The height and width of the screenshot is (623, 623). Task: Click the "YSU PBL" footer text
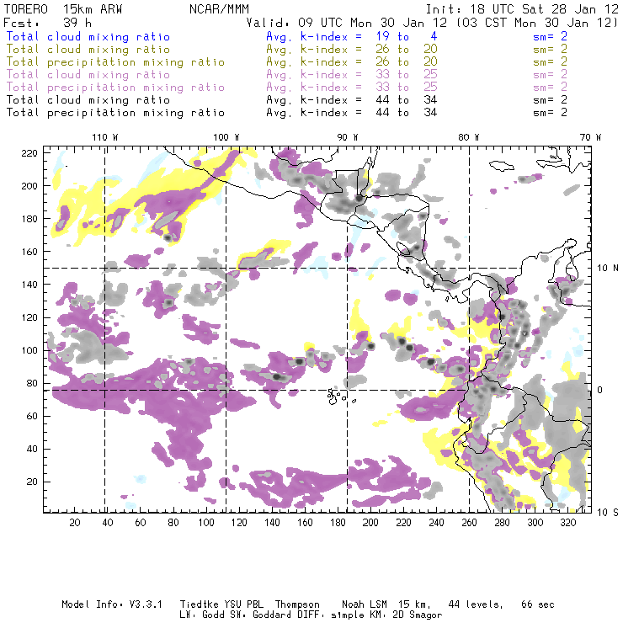(244, 604)
